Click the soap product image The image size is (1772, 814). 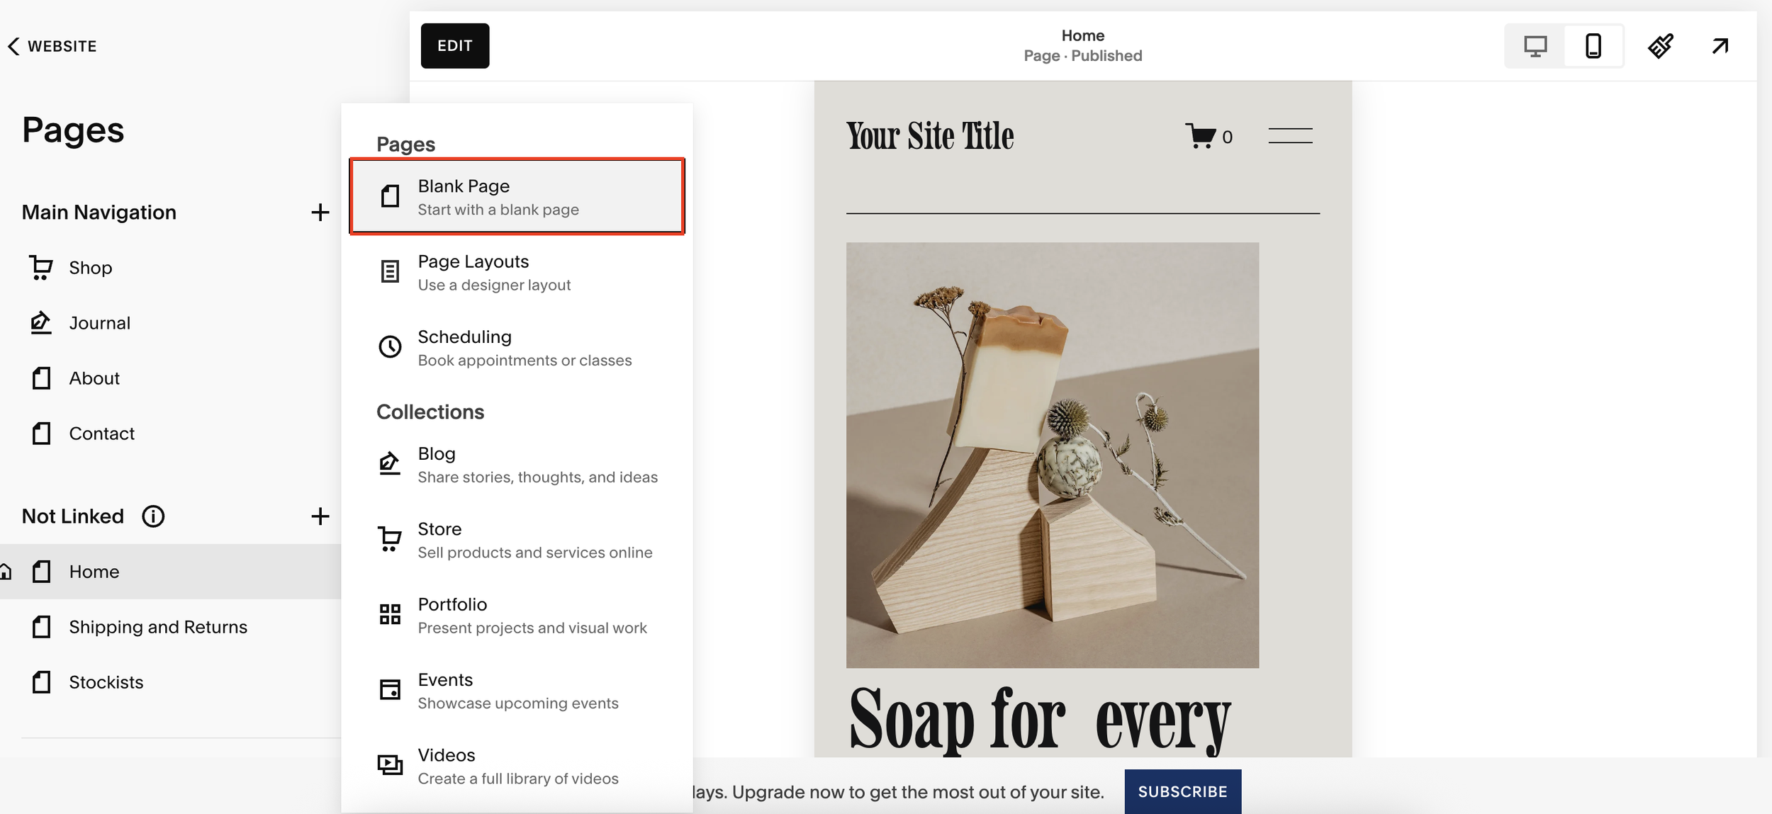tap(1053, 455)
